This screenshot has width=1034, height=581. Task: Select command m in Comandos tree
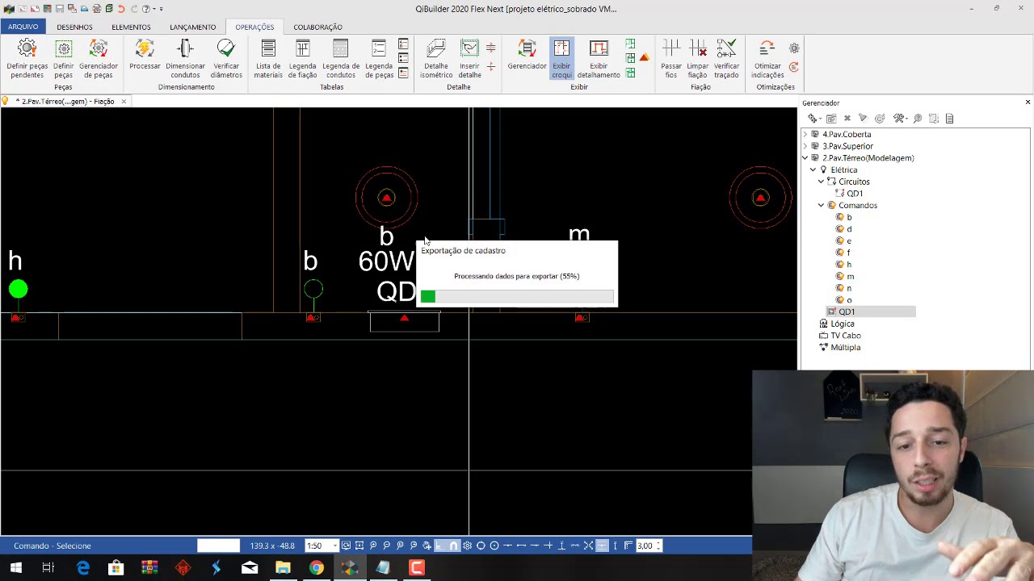[x=850, y=276]
